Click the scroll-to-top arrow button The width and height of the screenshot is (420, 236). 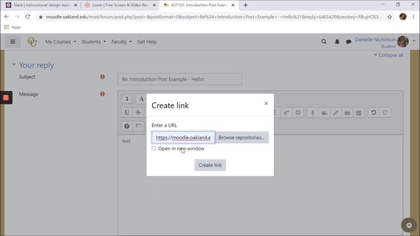coord(409,226)
